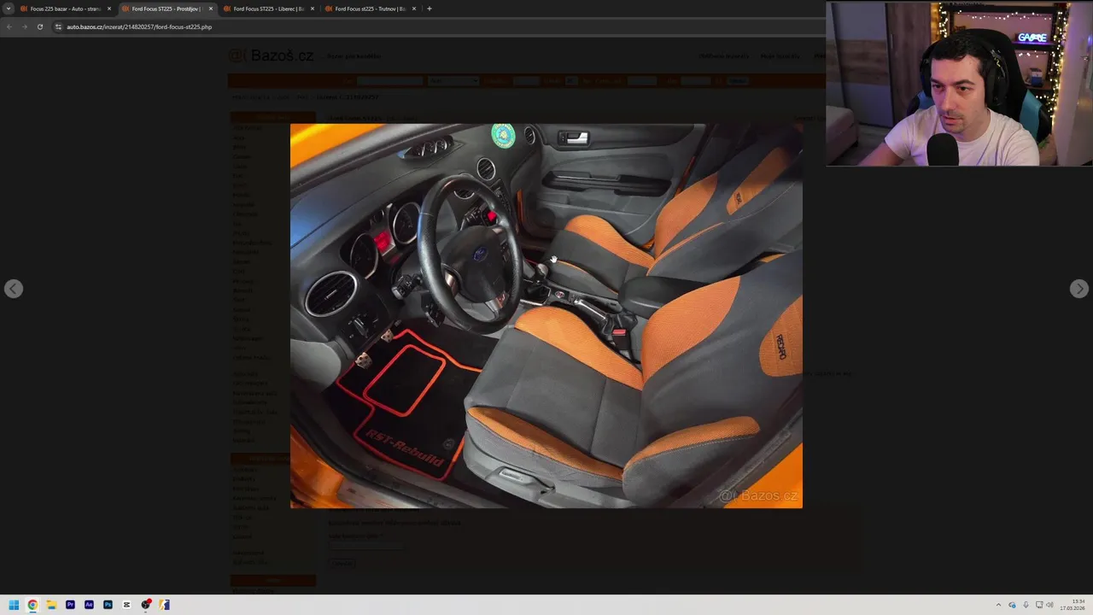The width and height of the screenshot is (1093, 615).
Task: Close the Focus 225 bazar tab
Action: pyautogui.click(x=109, y=9)
